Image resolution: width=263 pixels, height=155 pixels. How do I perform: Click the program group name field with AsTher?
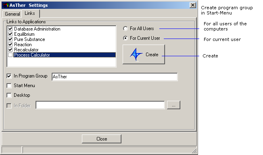pyautogui.click(x=115, y=77)
